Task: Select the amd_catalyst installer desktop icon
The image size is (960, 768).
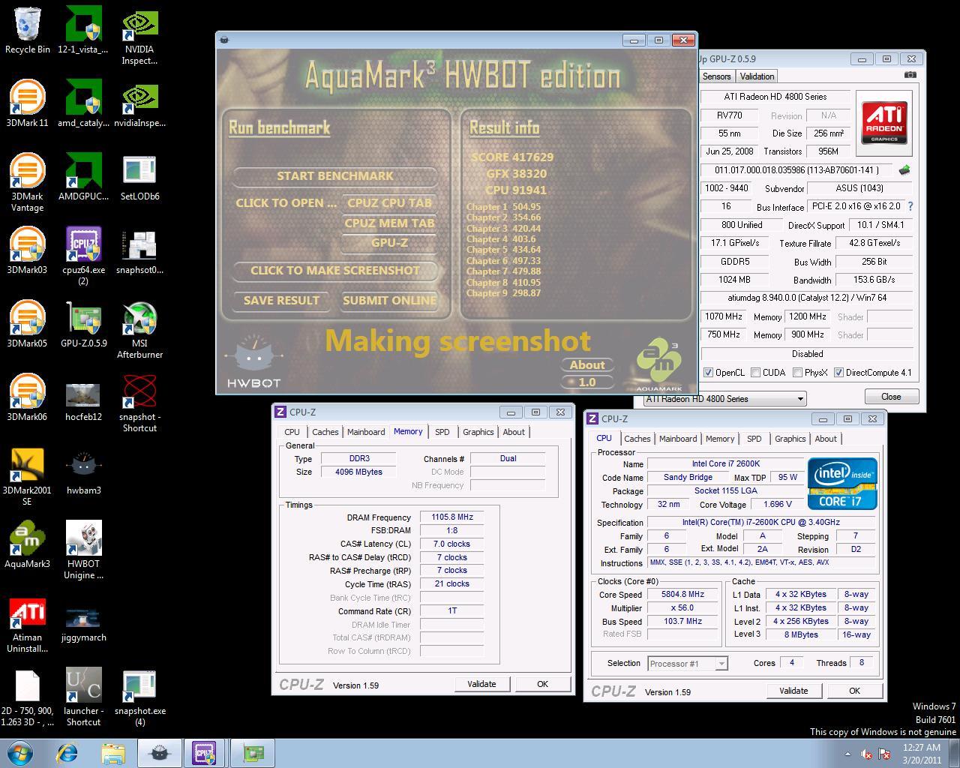Action: pyautogui.click(x=83, y=103)
